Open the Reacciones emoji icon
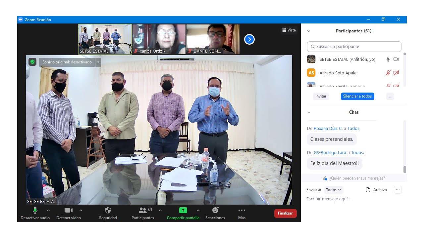The image size is (424, 238). [215, 211]
